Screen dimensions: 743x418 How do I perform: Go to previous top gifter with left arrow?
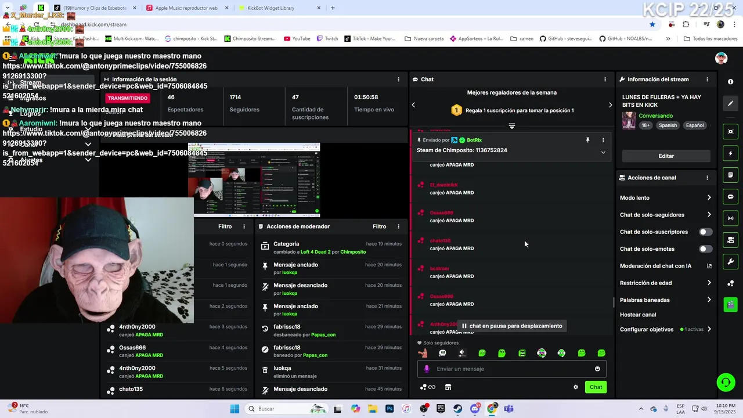click(413, 105)
